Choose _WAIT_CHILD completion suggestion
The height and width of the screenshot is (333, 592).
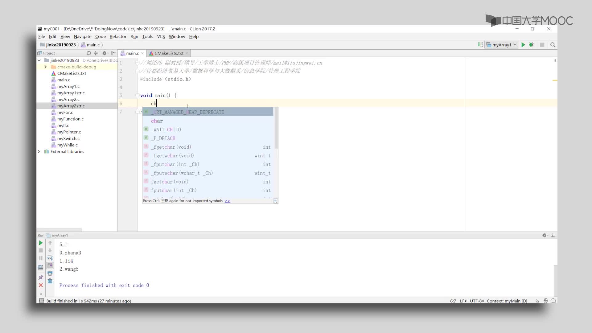click(x=208, y=129)
